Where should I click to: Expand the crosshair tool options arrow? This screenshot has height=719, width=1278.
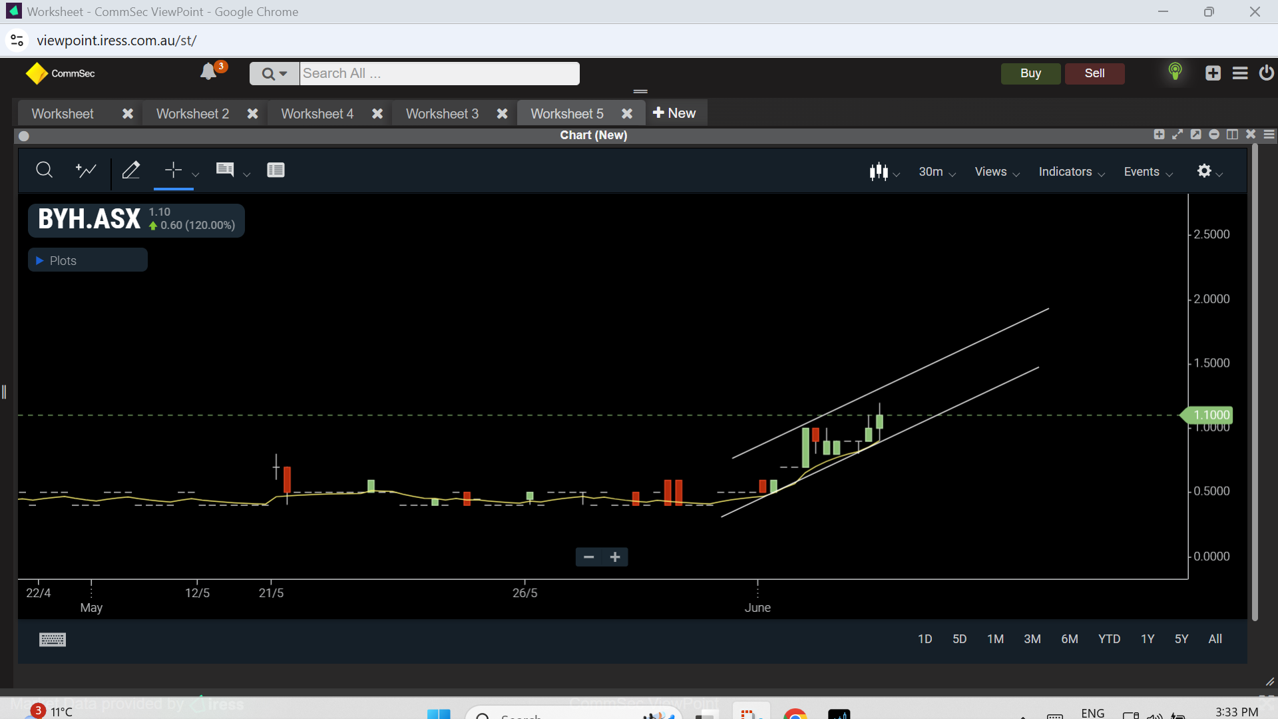195,174
